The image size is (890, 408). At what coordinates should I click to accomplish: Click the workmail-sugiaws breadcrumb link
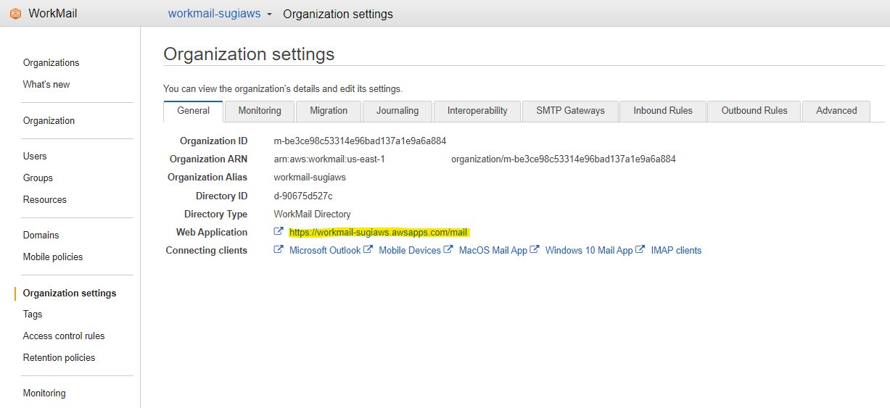pos(214,14)
